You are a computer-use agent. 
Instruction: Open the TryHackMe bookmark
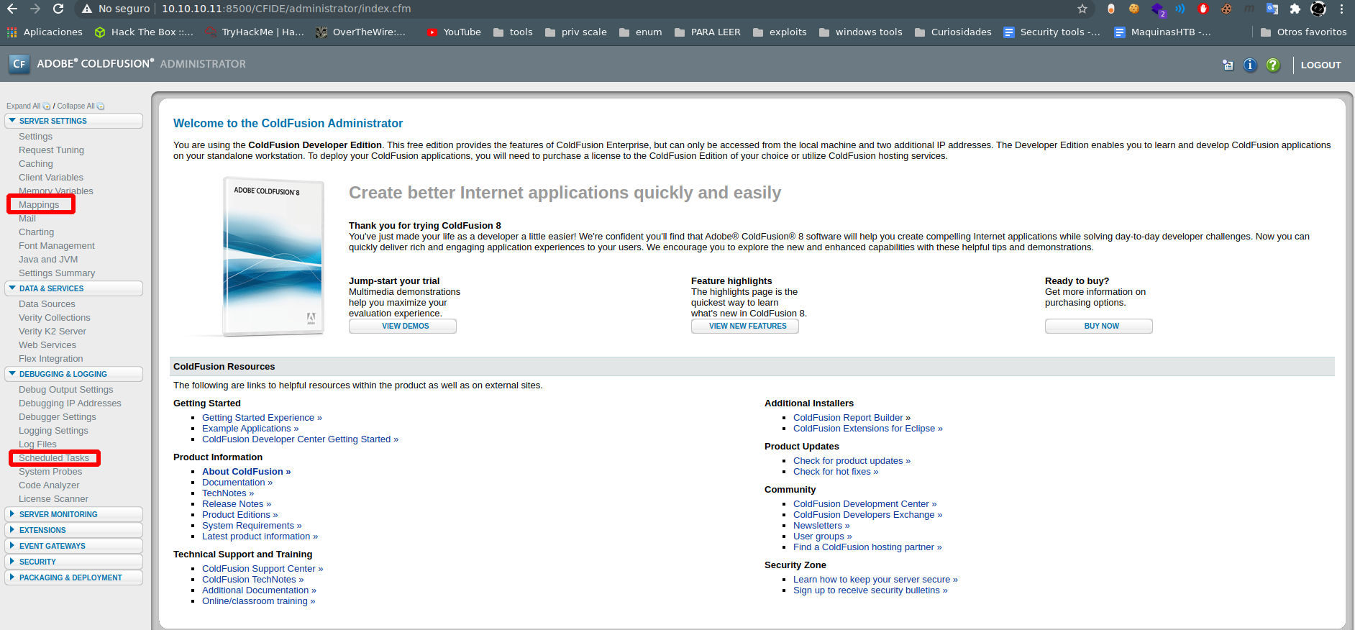pyautogui.click(x=255, y=32)
